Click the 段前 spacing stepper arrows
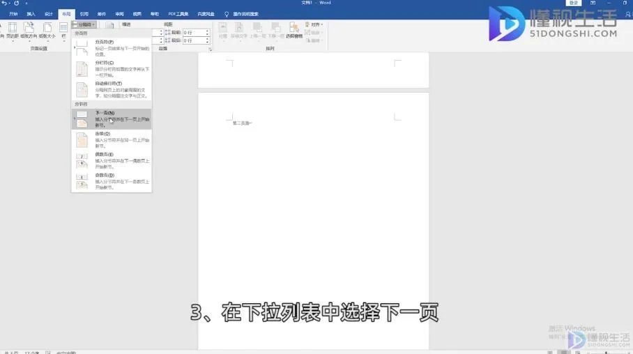Viewport: 633px width, 354px height. pyautogui.click(x=207, y=33)
